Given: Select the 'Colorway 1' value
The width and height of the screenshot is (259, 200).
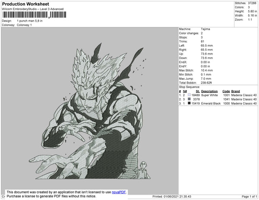Looking at the screenshot, I should point(24,25).
